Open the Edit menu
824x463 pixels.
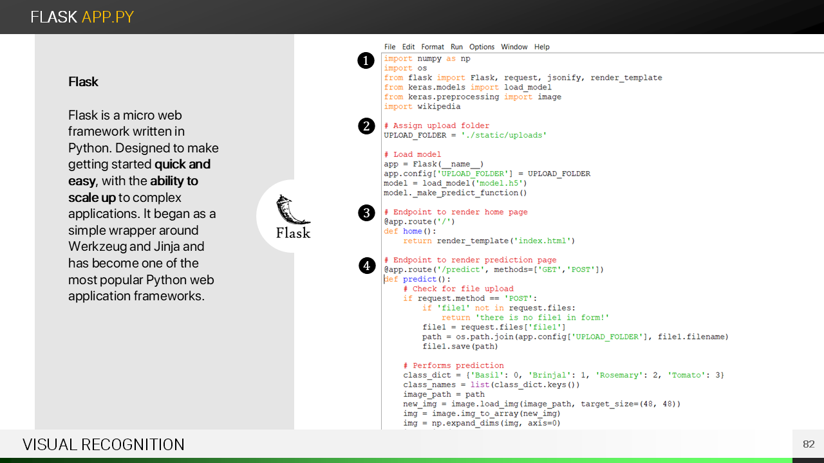[408, 47]
